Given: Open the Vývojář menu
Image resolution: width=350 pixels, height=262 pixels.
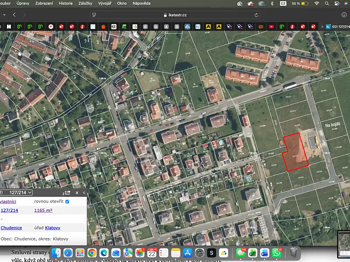Looking at the screenshot, I should (105, 3).
